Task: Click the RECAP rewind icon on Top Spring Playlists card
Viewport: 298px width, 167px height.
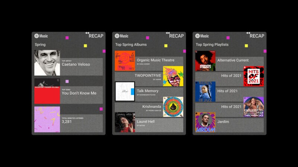Action: pos(248,33)
